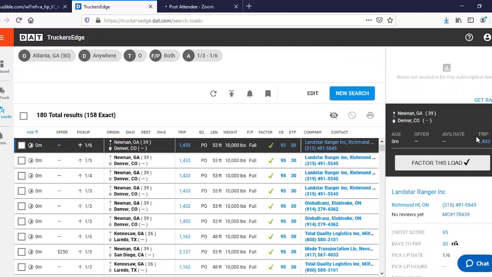The width and height of the screenshot is (492, 277).
Task: Refresh the load search results
Action: click(213, 93)
